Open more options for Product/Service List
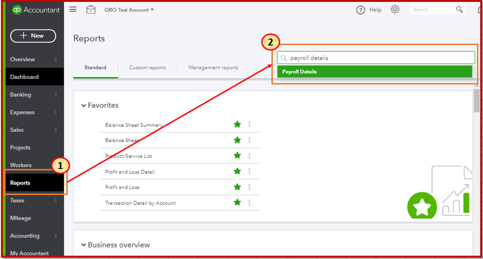483x259 pixels. [x=249, y=156]
